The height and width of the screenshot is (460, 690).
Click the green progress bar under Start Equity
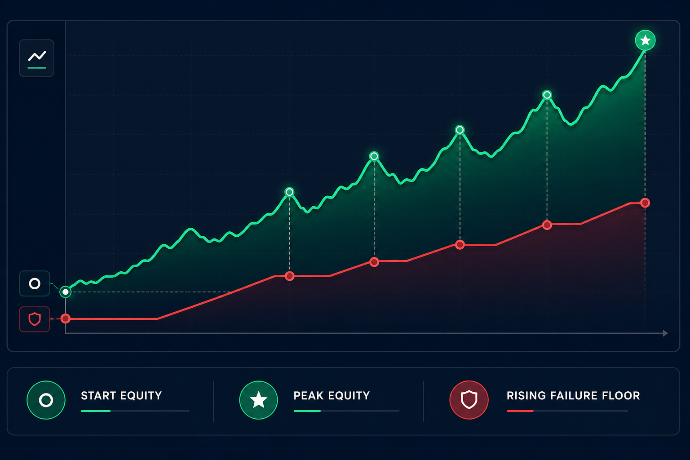pos(96,411)
